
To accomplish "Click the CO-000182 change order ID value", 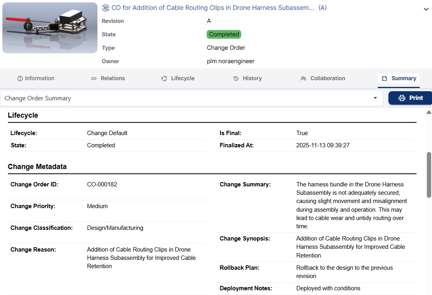I will click(x=102, y=184).
